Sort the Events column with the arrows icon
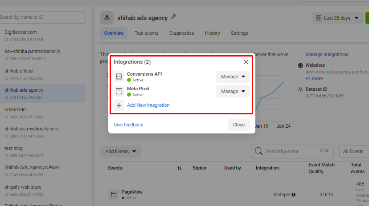369x206 pixels. 180,168
